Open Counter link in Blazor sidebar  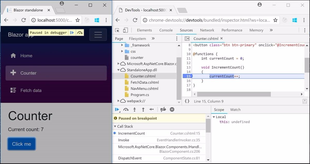pyautogui.click(x=56, y=73)
